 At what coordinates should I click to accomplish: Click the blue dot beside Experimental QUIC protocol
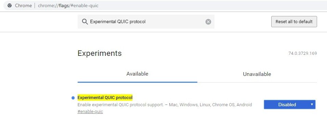[x=73, y=98]
